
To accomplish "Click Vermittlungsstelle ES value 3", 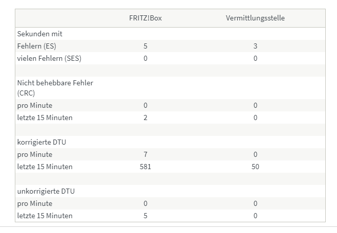I will (x=255, y=46).
